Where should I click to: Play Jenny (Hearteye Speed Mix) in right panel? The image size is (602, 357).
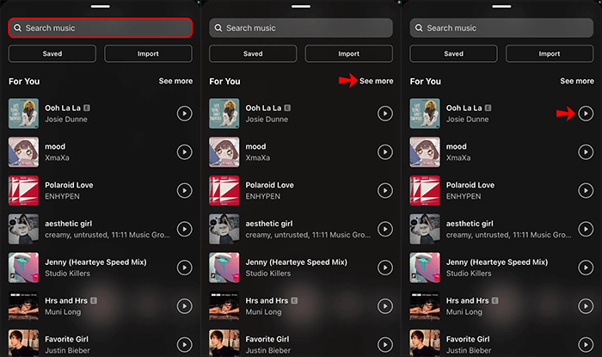point(586,268)
